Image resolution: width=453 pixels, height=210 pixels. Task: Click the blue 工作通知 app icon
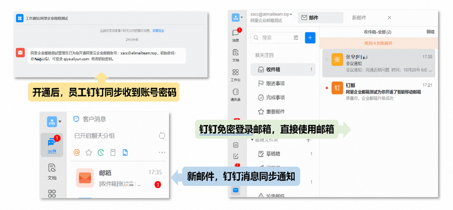click(20, 18)
